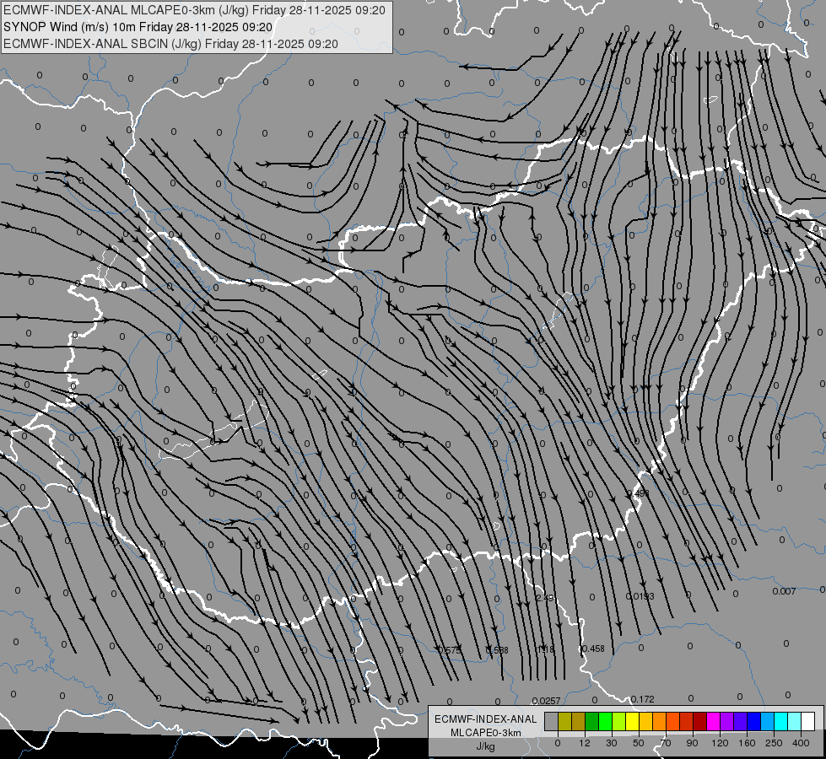Click the gray swatch in the MLCAPE legend
This screenshot has width=826, height=759.
[552, 721]
